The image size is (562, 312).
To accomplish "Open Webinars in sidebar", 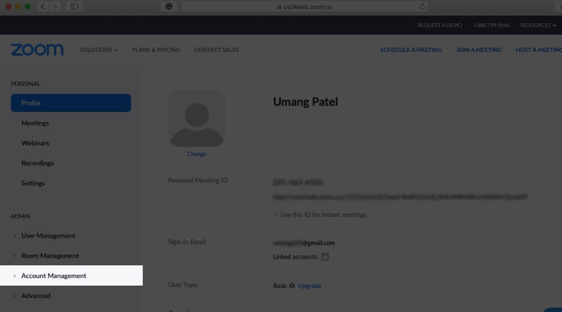I will [35, 143].
